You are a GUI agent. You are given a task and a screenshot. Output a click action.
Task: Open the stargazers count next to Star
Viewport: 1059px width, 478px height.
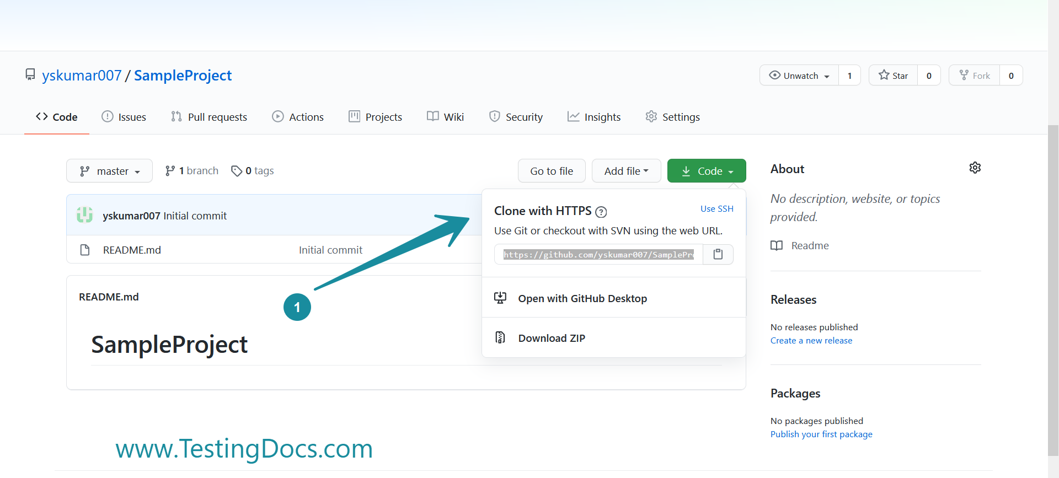click(x=929, y=76)
